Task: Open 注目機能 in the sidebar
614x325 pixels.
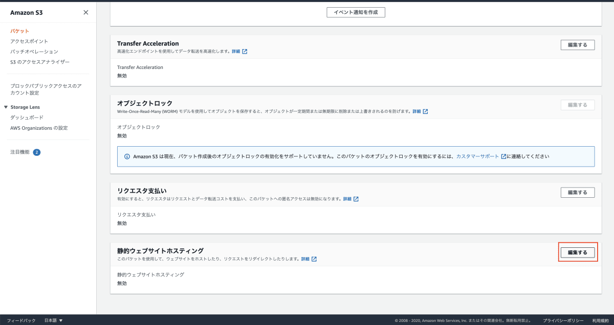Action: 20,152
